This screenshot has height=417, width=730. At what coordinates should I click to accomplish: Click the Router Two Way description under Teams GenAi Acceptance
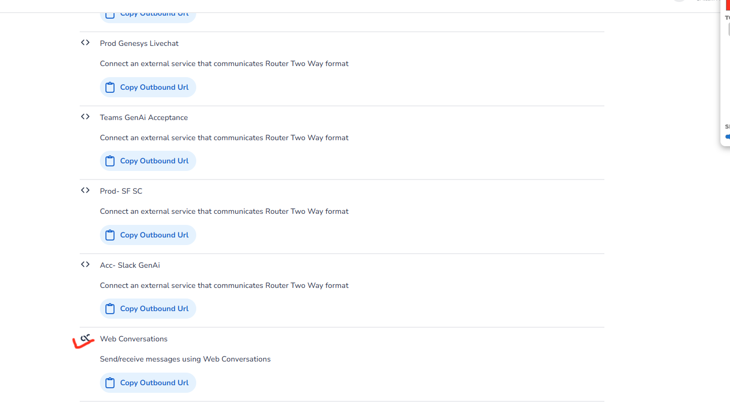(224, 138)
